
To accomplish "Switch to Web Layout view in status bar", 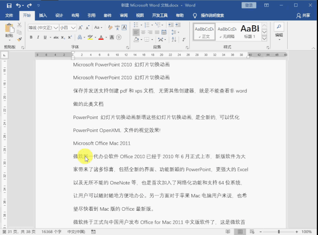I will coord(252,232).
